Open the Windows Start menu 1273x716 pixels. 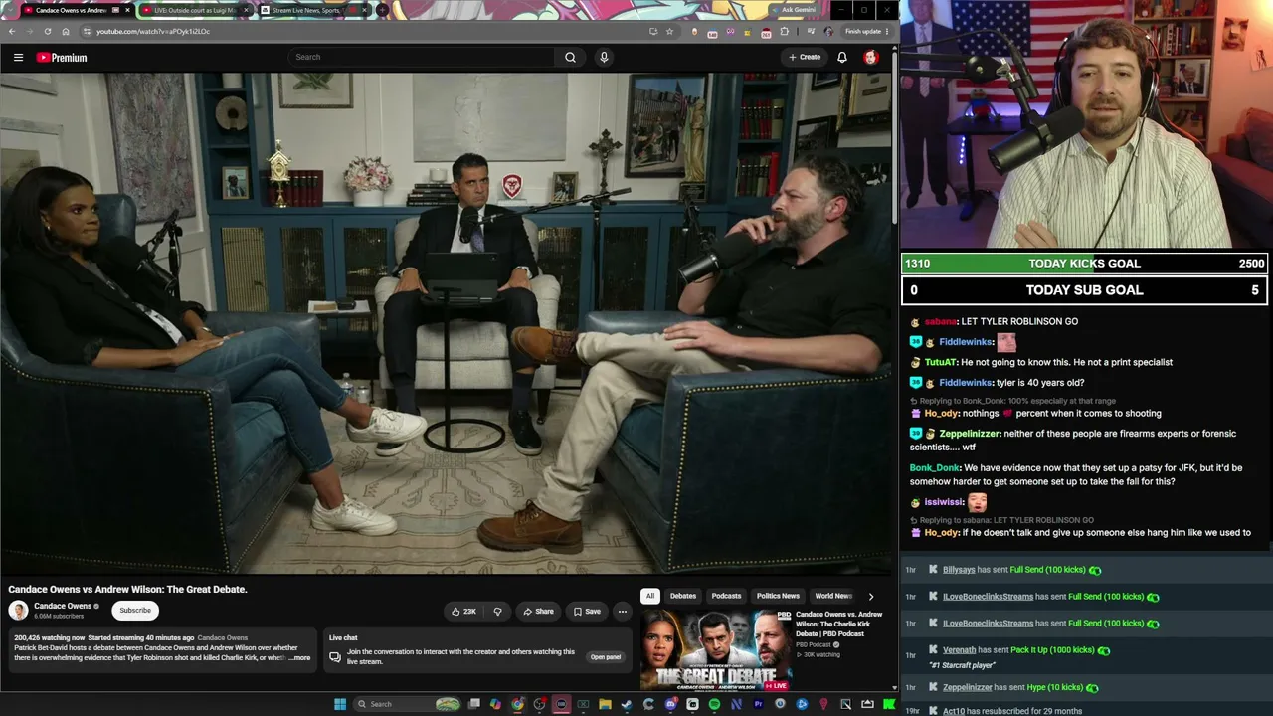[x=340, y=704]
